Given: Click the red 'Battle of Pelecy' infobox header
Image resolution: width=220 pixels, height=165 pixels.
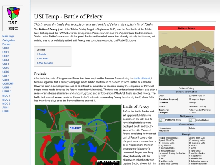Looking at the screenshot, I should pyautogui.click(x=187, y=28).
